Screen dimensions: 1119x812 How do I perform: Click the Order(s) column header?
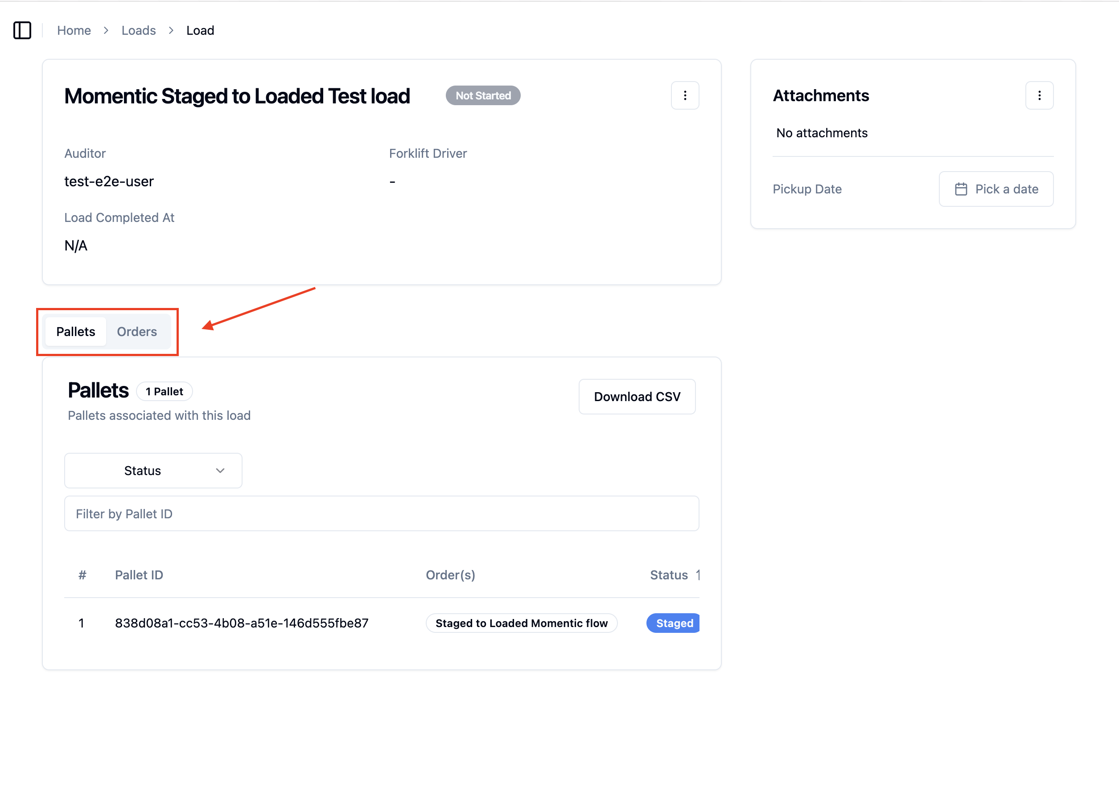coord(450,575)
